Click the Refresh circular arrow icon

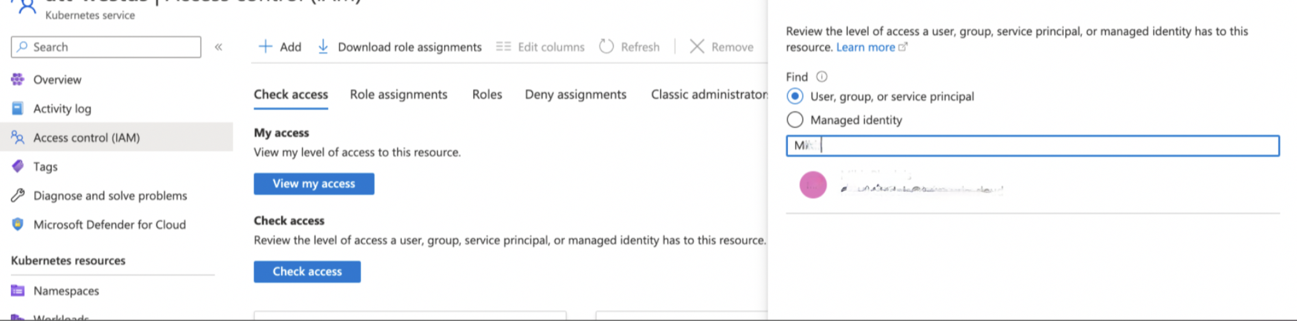tap(606, 46)
